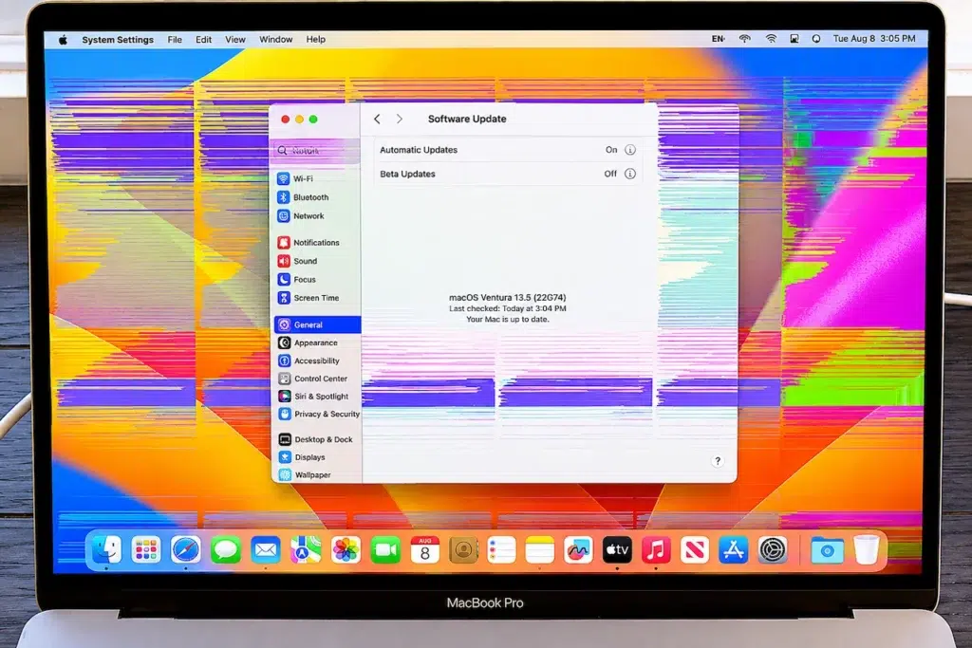Click the settings search field
This screenshot has height=648, width=972.
pyautogui.click(x=316, y=151)
